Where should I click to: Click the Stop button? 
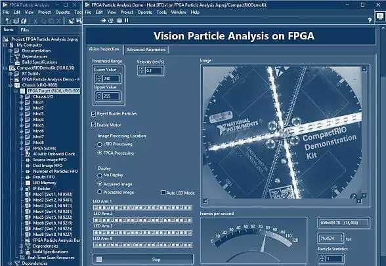point(143,259)
